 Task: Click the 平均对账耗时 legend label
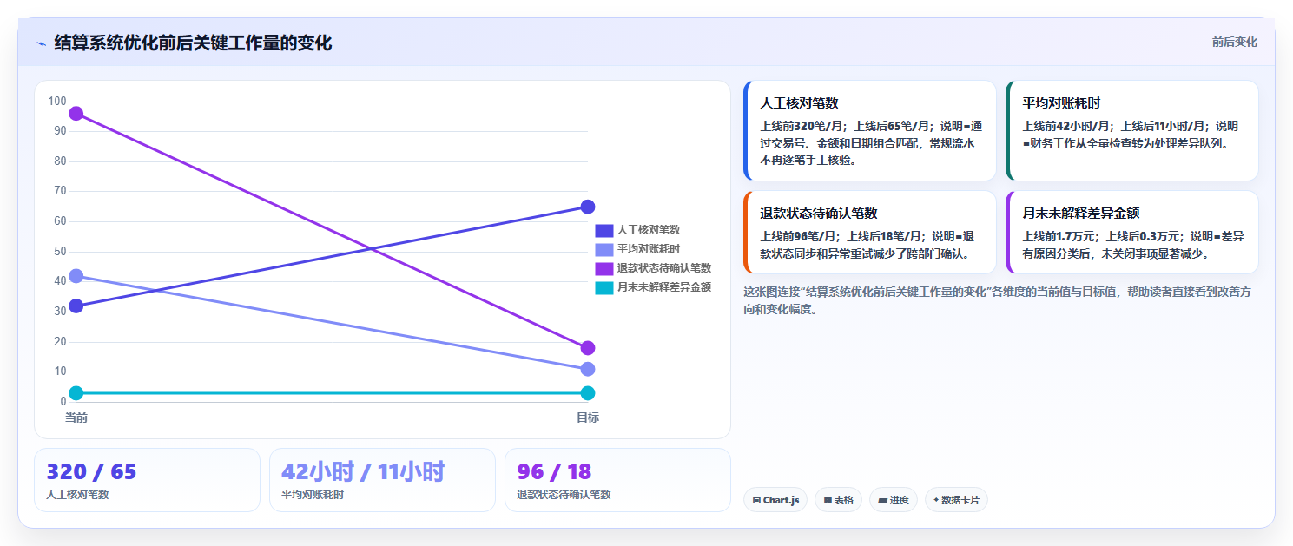tap(649, 249)
